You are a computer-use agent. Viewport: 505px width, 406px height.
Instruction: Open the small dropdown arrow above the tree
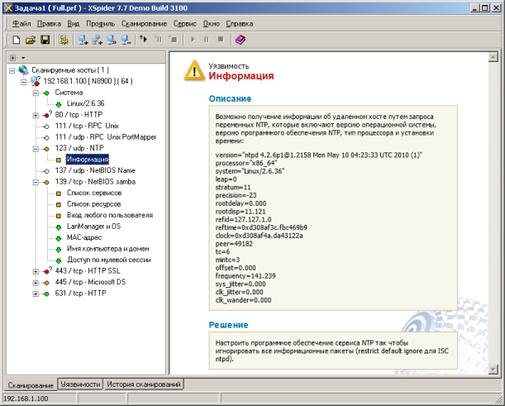pyautogui.click(x=23, y=58)
